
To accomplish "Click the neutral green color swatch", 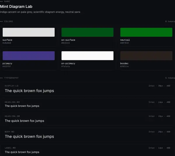I will click(x=146, y=32).
